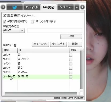Enable 184コメントを非表示 checkbox

pos(32,22)
